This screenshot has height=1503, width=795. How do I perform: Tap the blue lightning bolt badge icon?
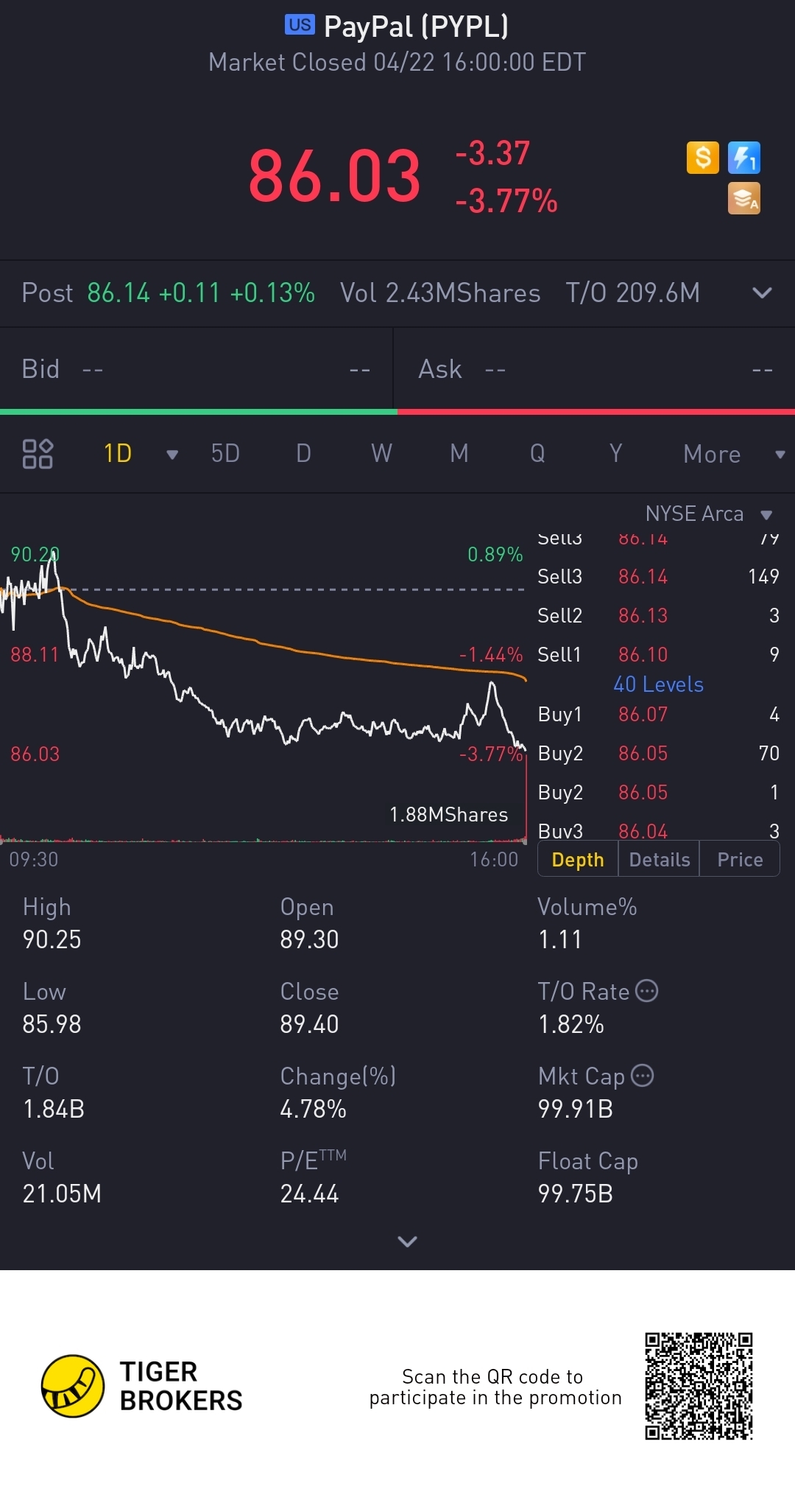coord(744,158)
